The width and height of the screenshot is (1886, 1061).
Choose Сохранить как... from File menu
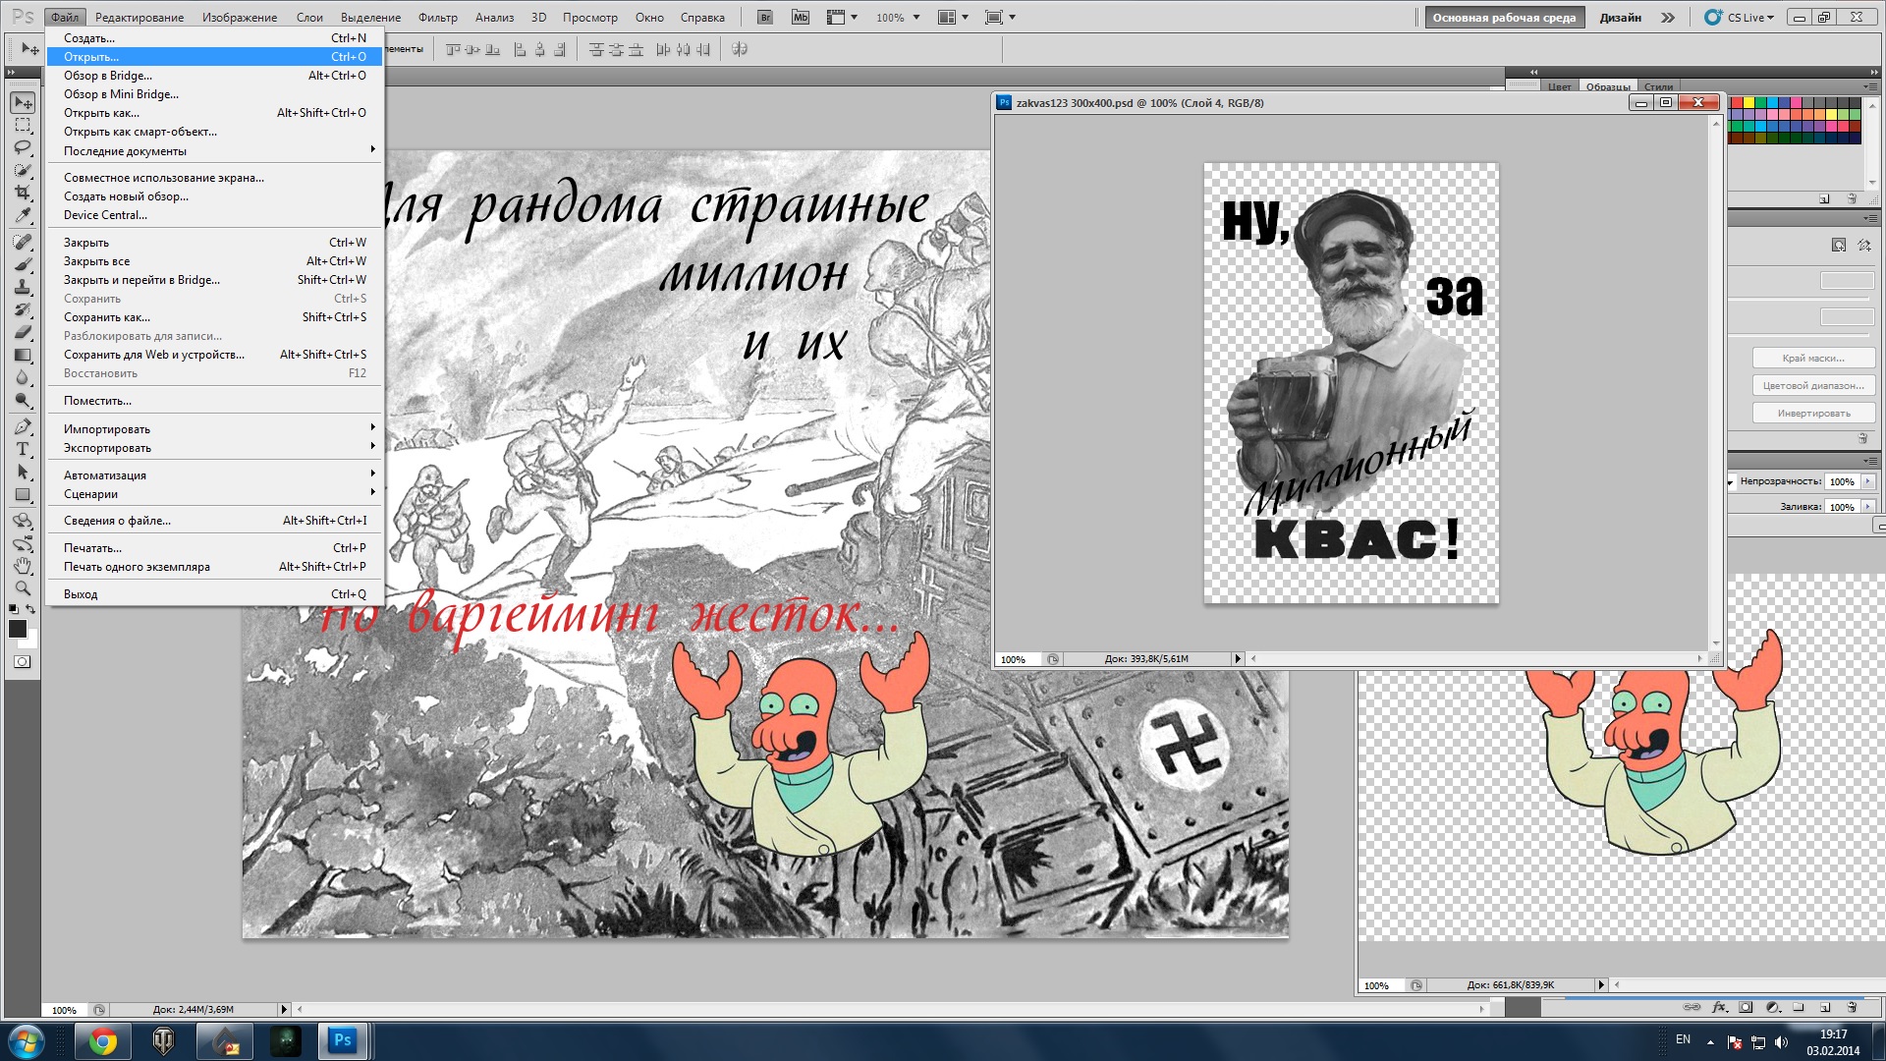pos(107,317)
